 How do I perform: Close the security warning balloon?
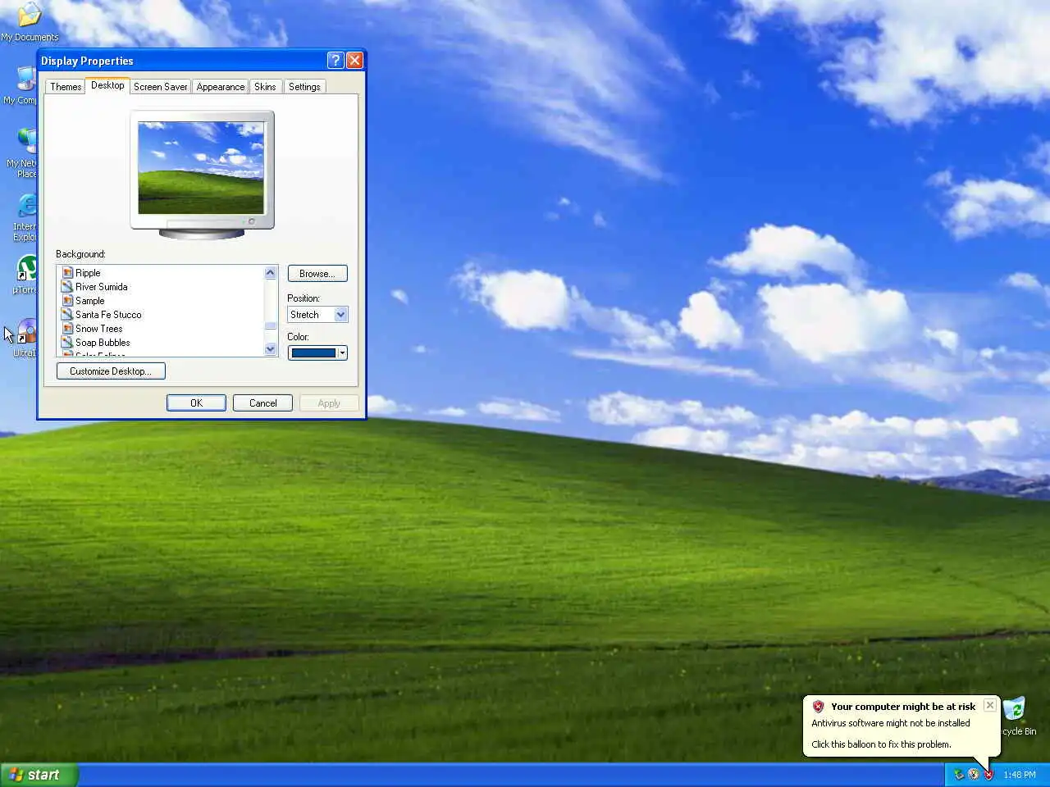(990, 706)
